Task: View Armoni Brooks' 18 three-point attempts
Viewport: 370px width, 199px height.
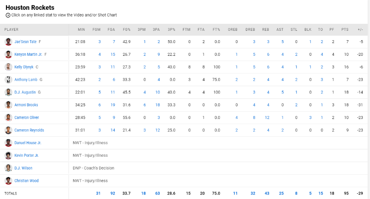Action: coord(157,105)
